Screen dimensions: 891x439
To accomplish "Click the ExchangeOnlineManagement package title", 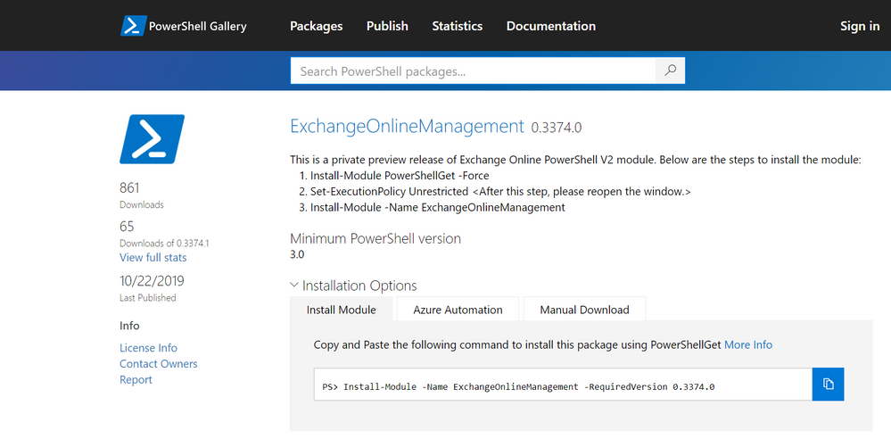I will pyautogui.click(x=407, y=126).
